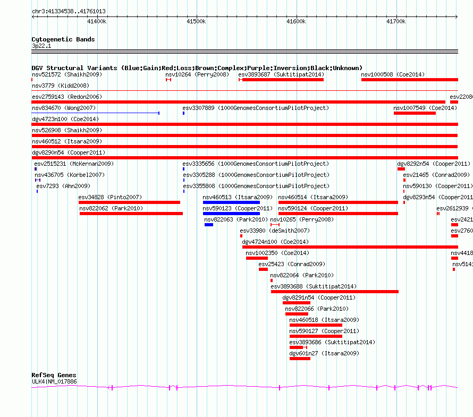Click the blue line under nsv834670 (Wong2007)
The width and height of the screenshot is (473, 417).
click(95, 113)
